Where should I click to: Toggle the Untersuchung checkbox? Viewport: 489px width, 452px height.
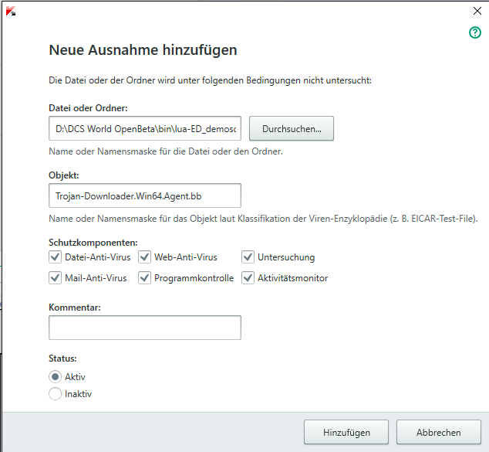(248, 257)
